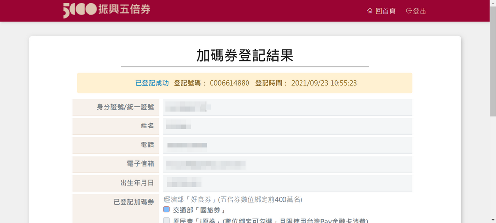Click the 電子信箱 label
496x223 pixels.
141,164
